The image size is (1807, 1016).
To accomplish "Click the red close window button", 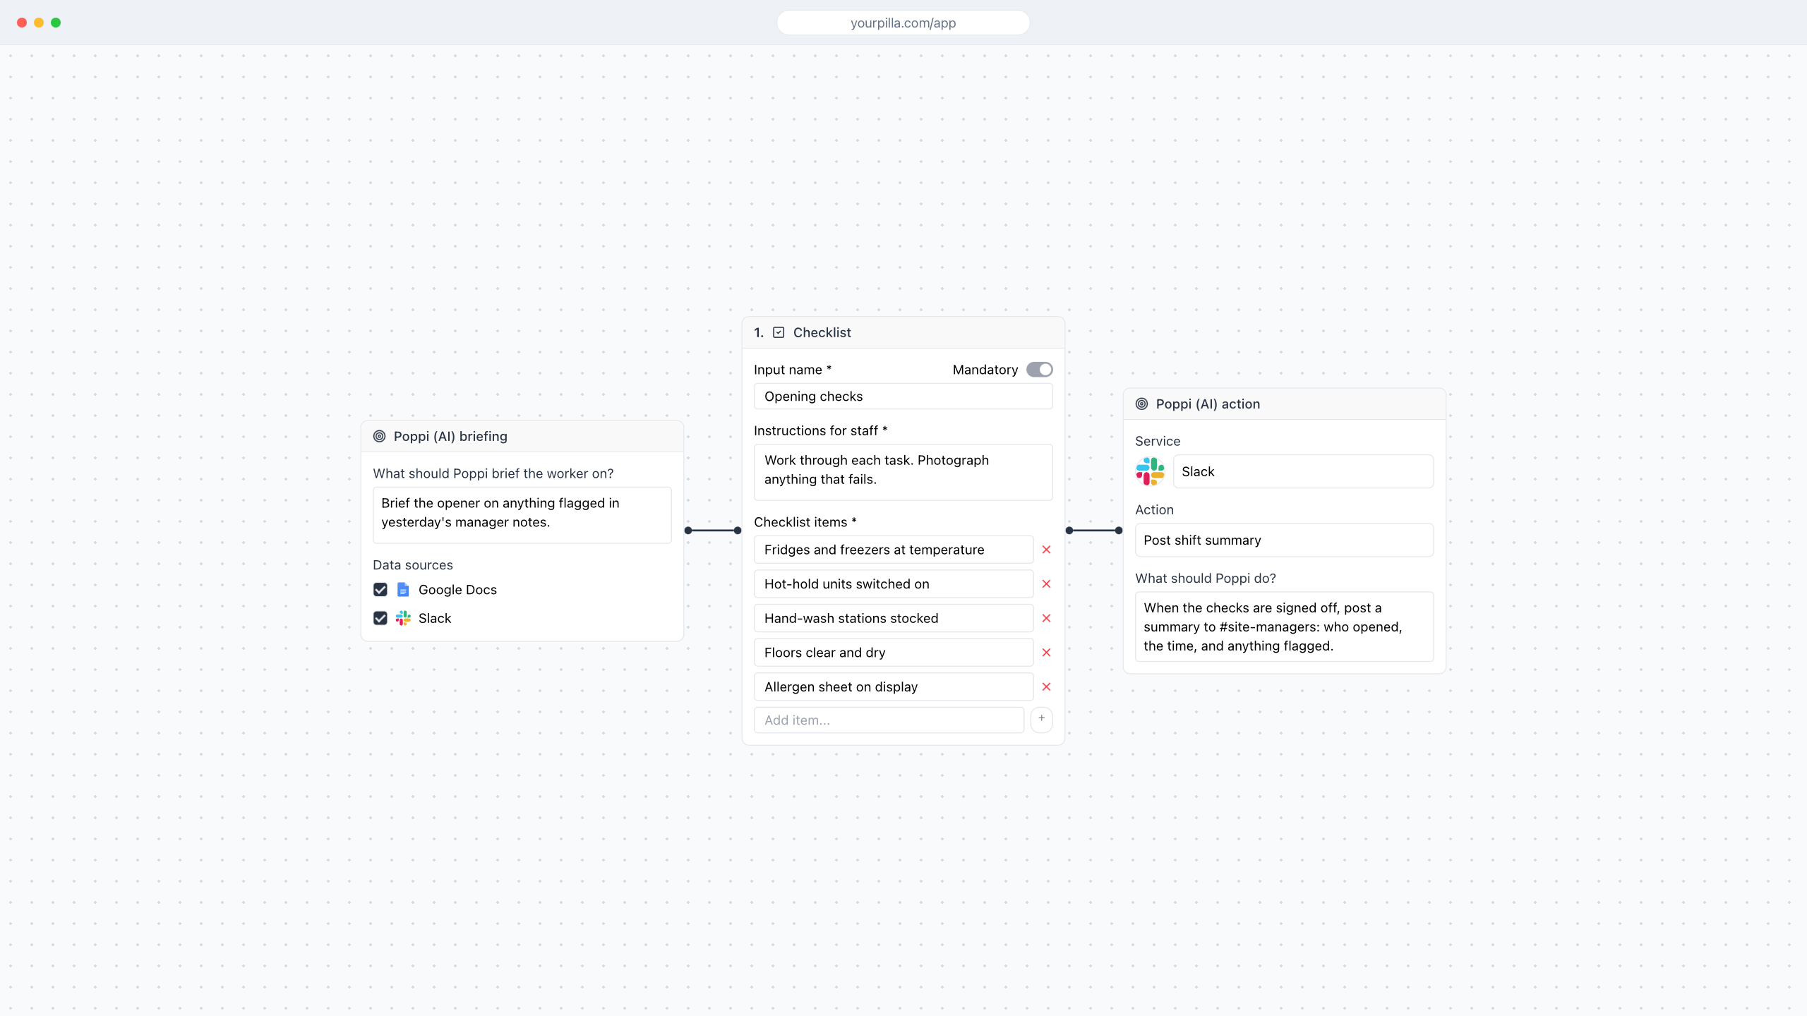I will click(22, 23).
